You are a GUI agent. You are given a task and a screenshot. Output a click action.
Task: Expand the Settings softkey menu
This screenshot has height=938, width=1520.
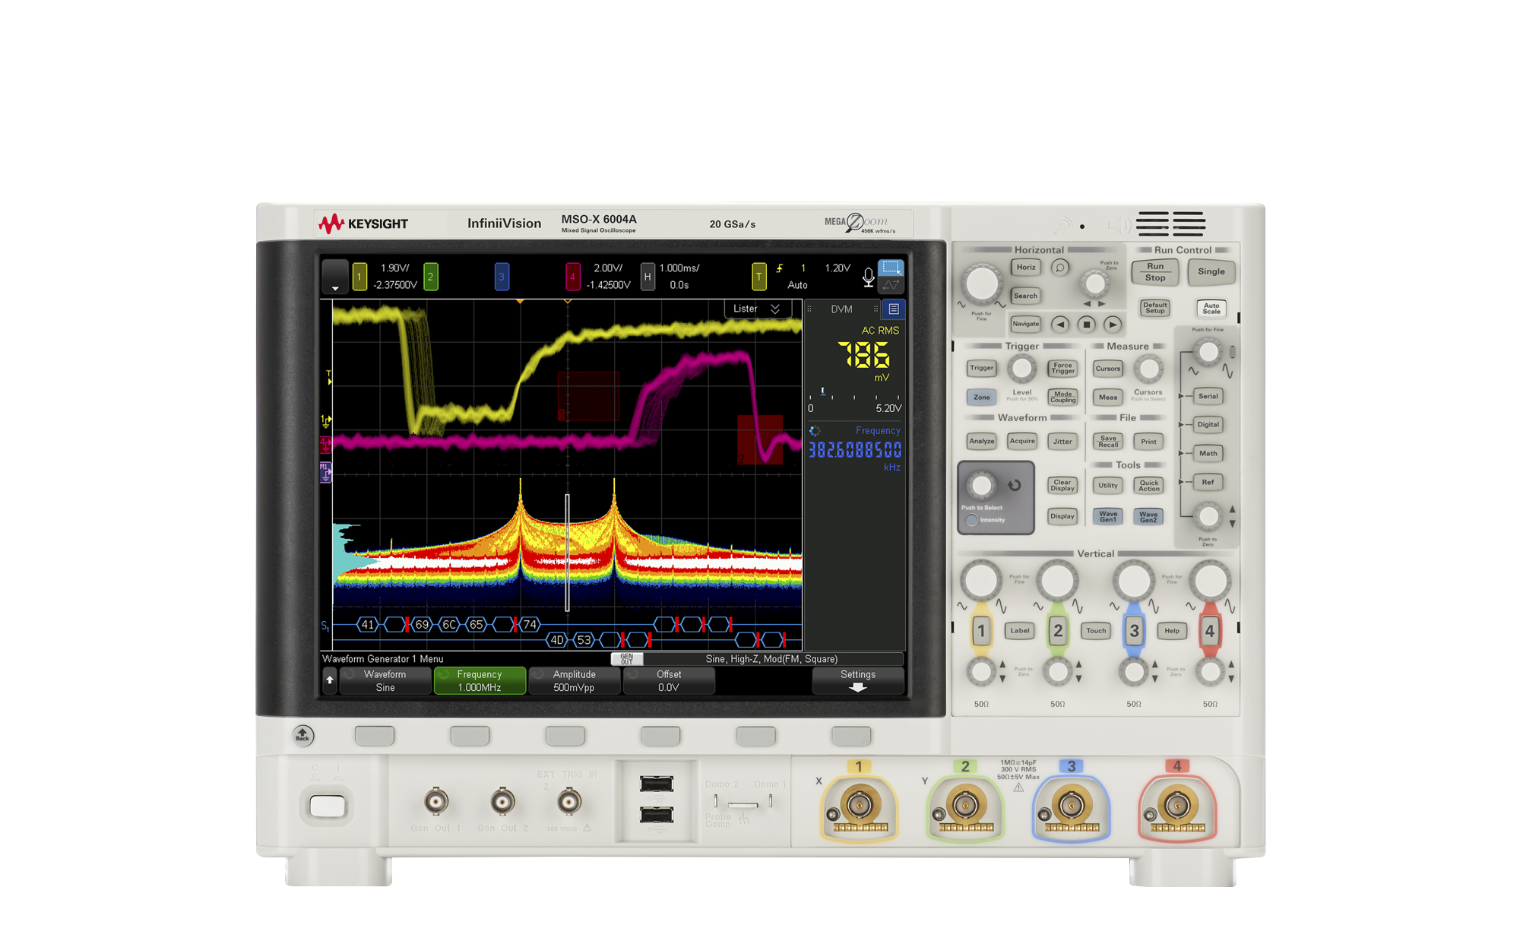click(x=857, y=680)
